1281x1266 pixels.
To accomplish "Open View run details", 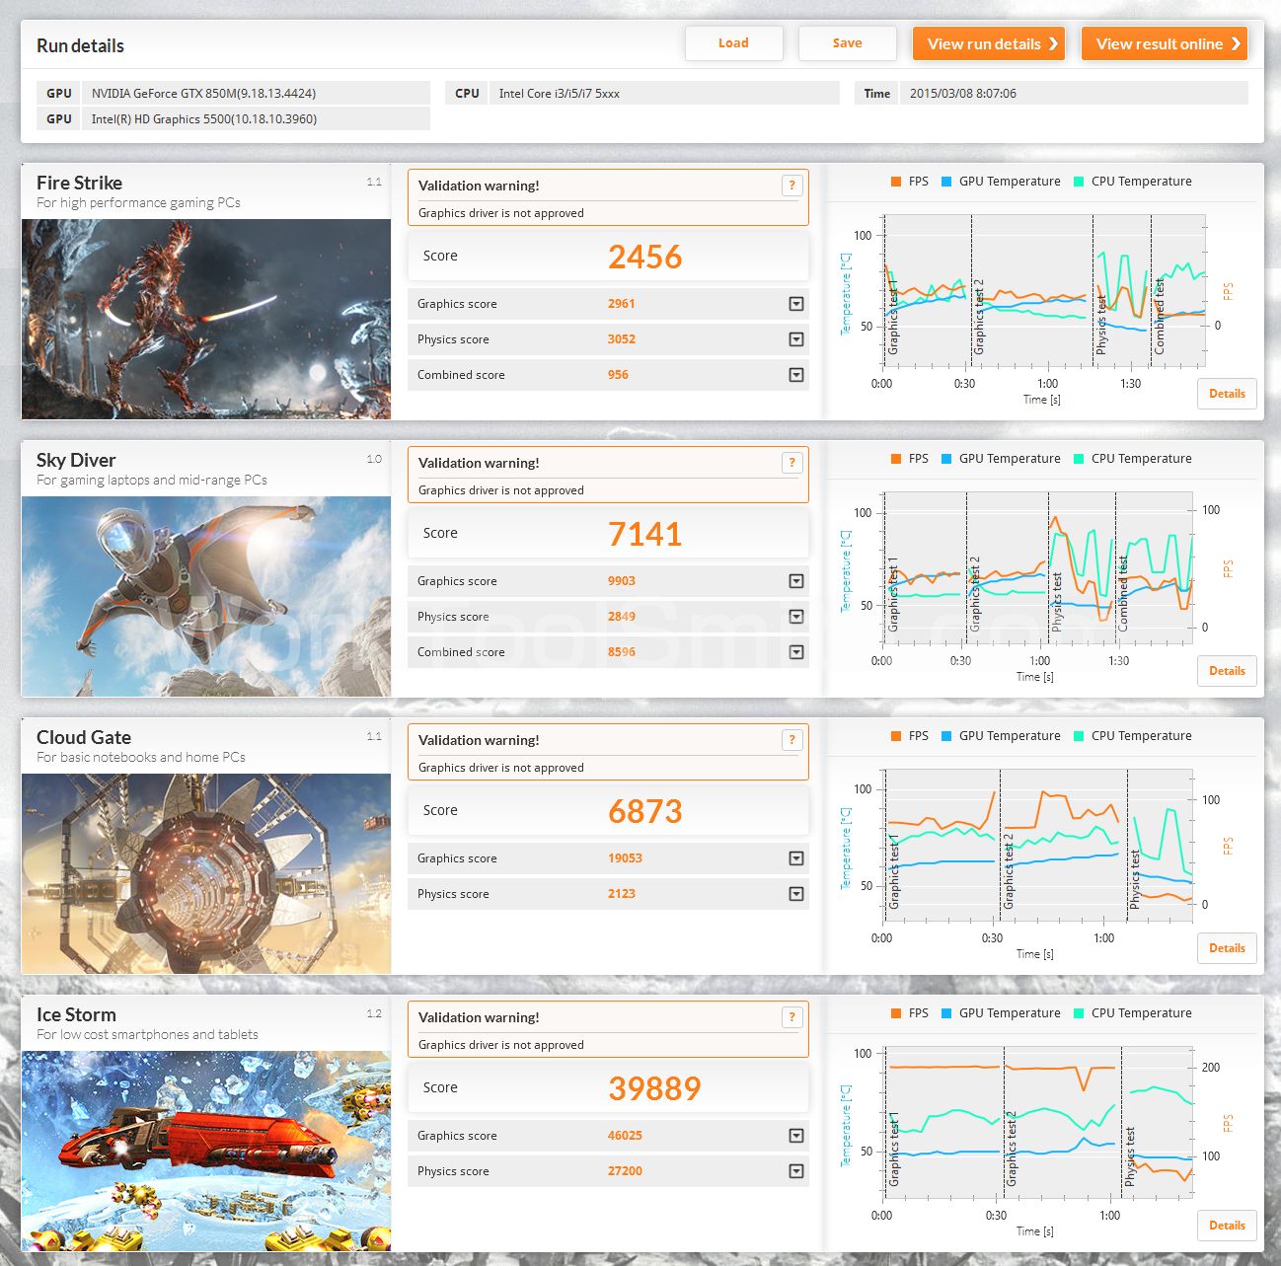I will click(x=989, y=43).
